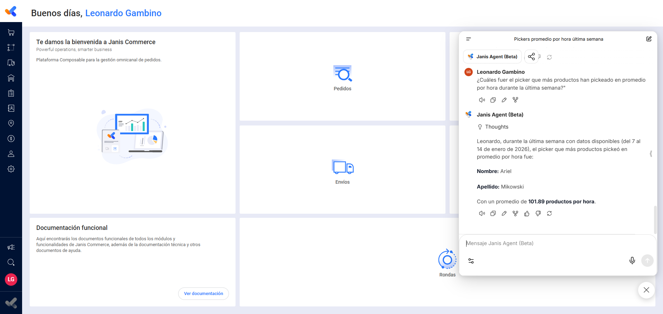Open chat tools settings sliders icon
663x314 pixels.
tap(471, 261)
